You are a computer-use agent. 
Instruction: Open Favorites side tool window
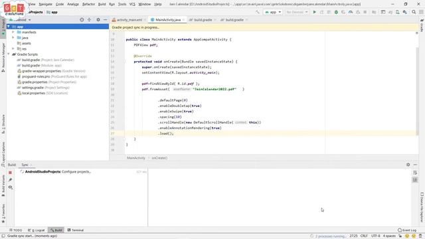coord(3,214)
